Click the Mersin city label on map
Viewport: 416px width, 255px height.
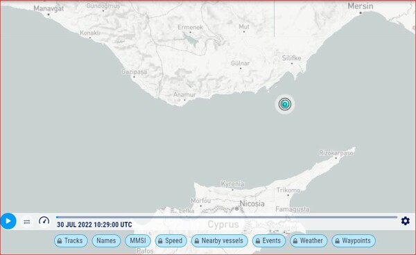361,6
